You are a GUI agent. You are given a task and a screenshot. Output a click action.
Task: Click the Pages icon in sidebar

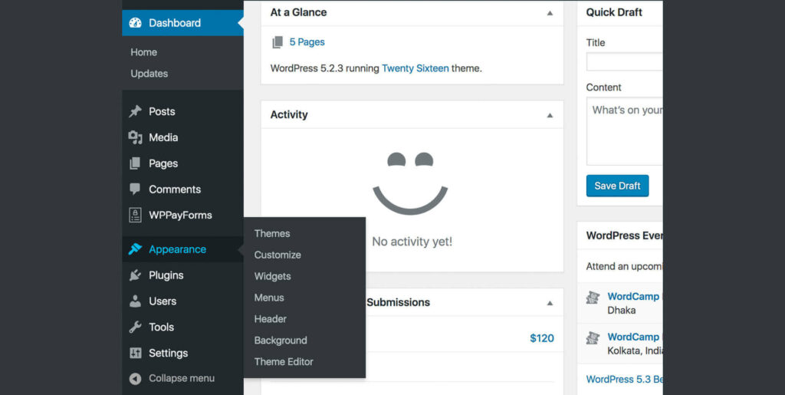tap(135, 163)
